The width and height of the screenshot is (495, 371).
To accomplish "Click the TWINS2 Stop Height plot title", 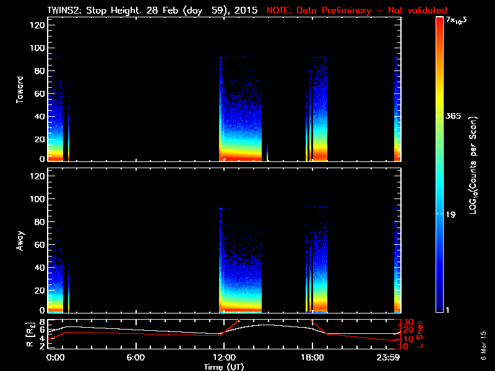I will click(154, 11).
